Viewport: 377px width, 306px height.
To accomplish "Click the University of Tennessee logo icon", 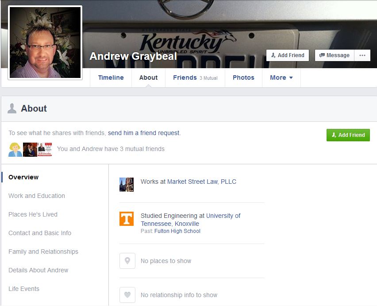I will (x=127, y=219).
